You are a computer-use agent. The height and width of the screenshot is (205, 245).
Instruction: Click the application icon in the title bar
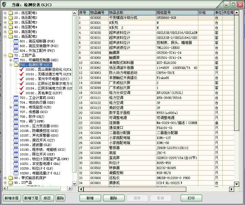tap(4, 4)
